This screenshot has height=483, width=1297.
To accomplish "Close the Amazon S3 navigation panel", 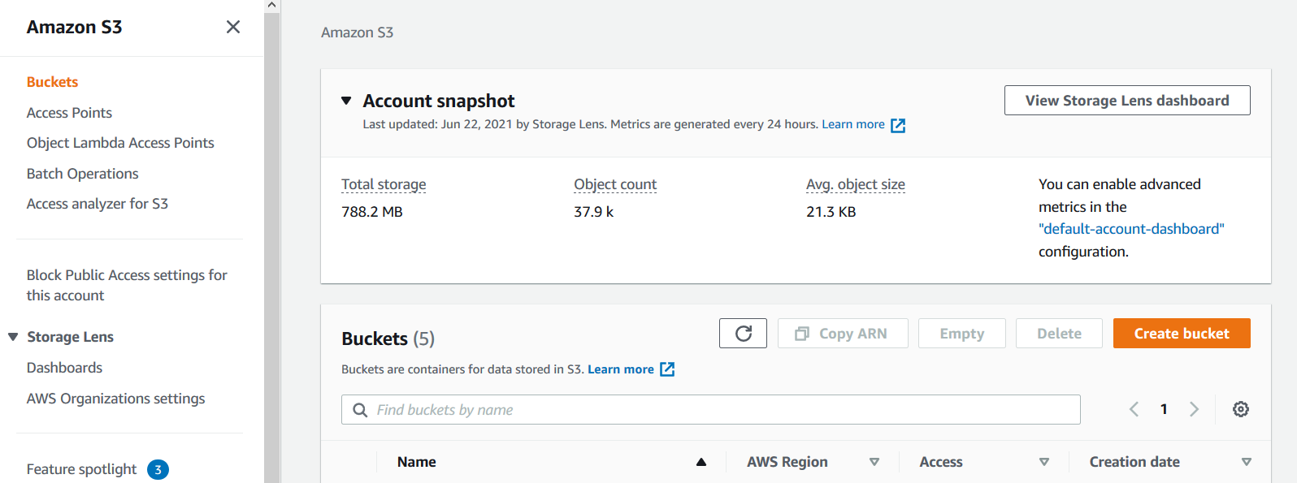I will pyautogui.click(x=233, y=27).
